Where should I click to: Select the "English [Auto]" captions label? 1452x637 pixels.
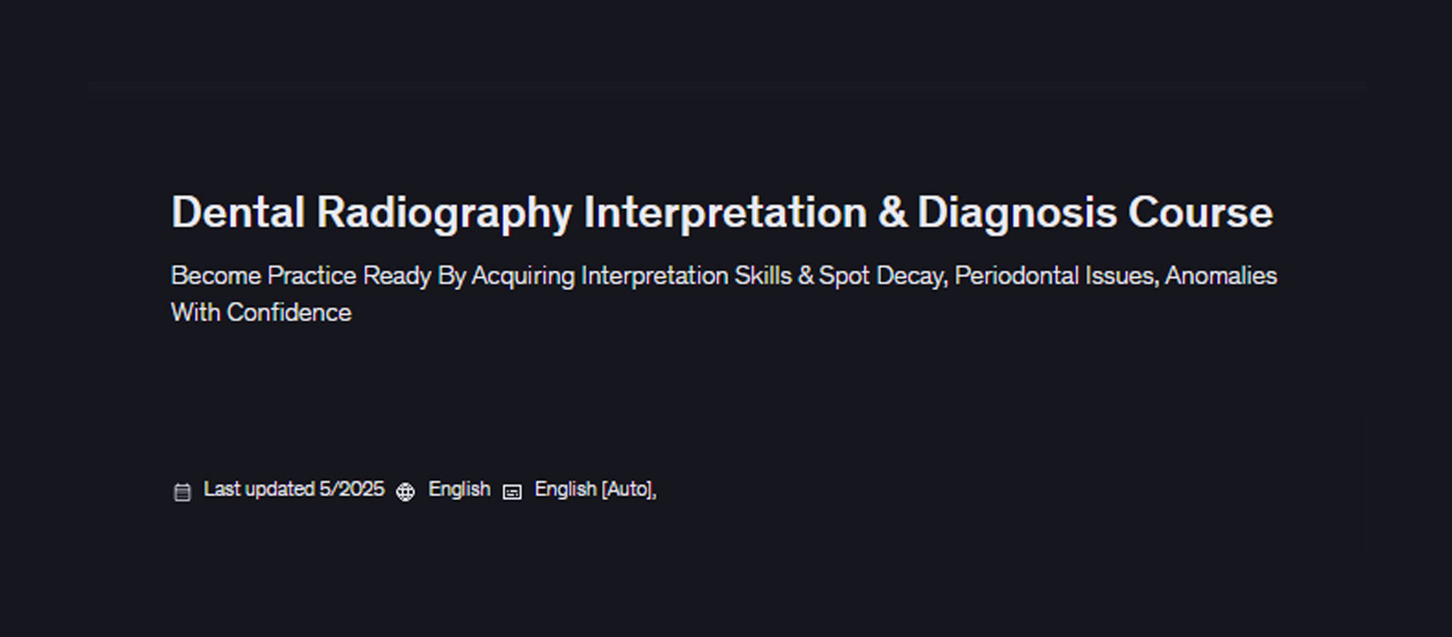[x=593, y=489]
